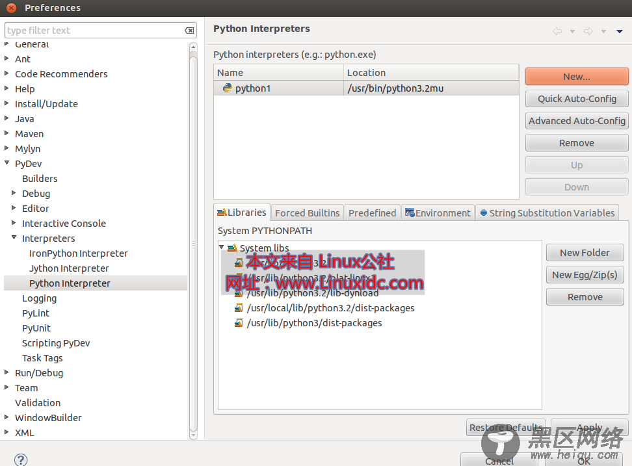Expand the Install/Update node
Viewport: 632px width, 466px height.
point(7,103)
